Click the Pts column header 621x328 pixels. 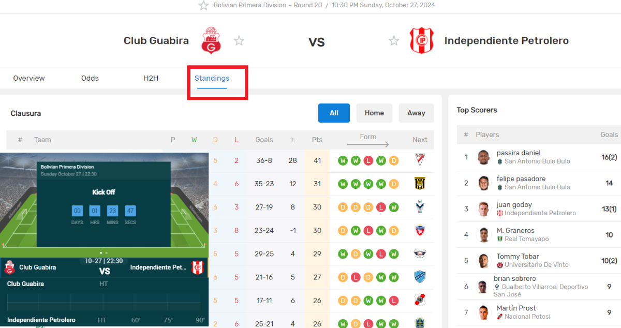[317, 140]
